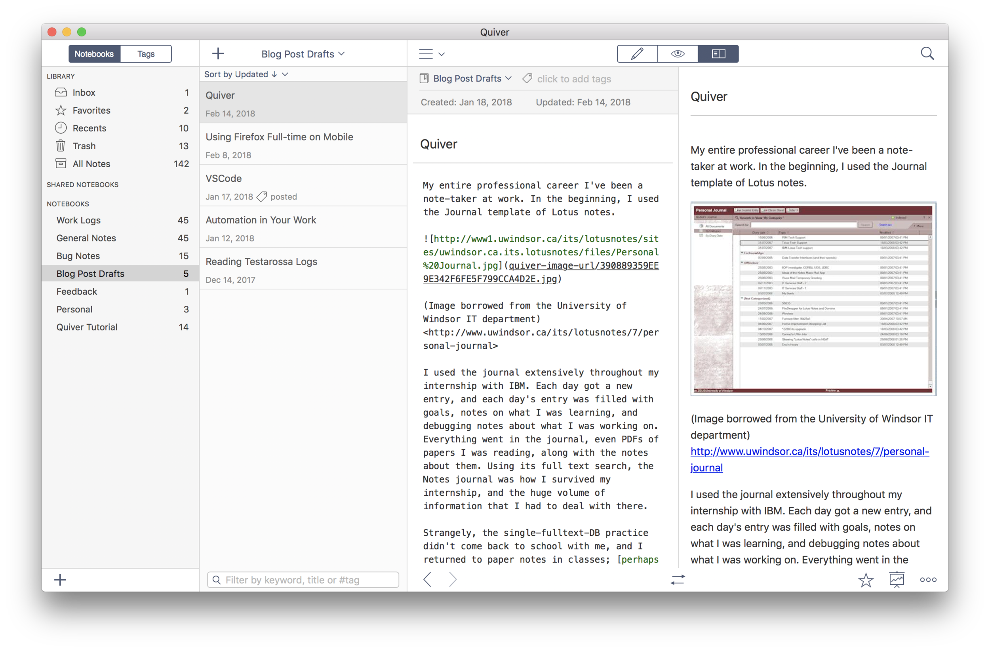
Task: Switch to the Notebooks tab
Action: (94, 54)
